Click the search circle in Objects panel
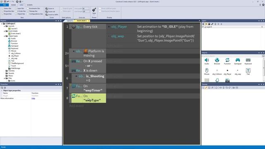This screenshot has width=265, height=149. point(263,56)
